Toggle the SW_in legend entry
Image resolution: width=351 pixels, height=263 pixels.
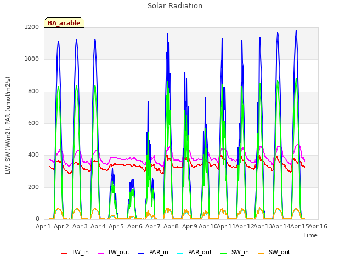tap(235, 253)
